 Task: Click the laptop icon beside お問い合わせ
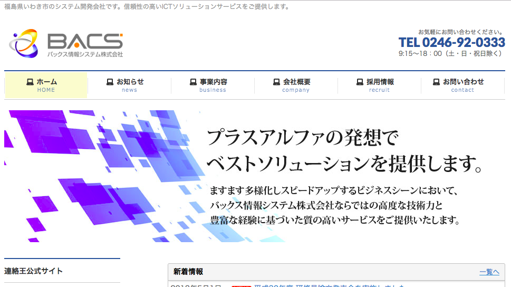pyautogui.click(x=436, y=82)
